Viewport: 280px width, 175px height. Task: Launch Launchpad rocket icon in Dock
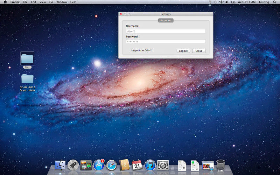[x=73, y=165]
